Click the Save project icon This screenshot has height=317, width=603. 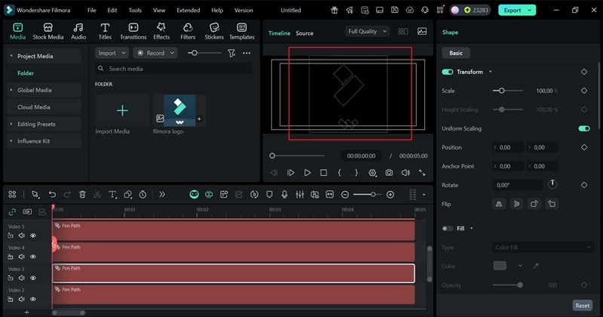[x=394, y=10]
